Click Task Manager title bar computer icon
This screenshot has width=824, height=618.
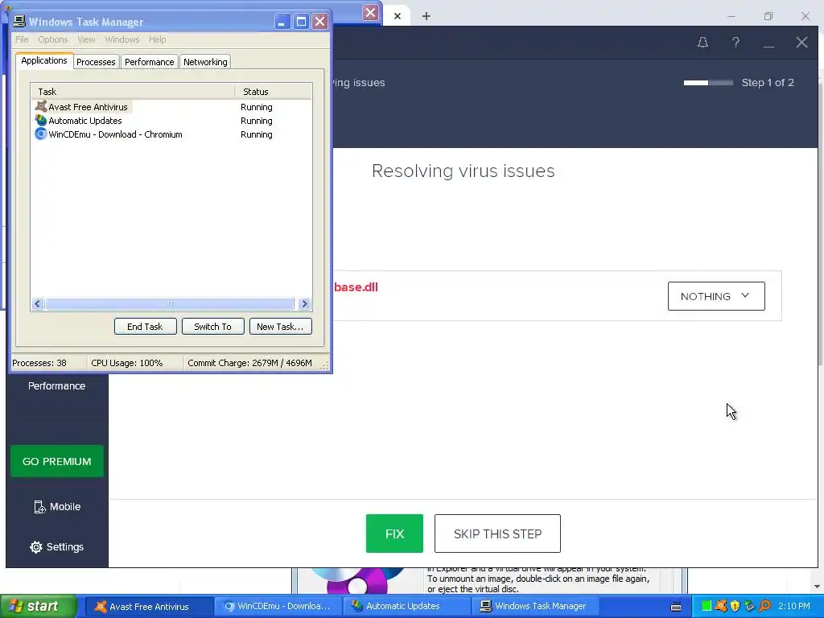[x=19, y=22]
